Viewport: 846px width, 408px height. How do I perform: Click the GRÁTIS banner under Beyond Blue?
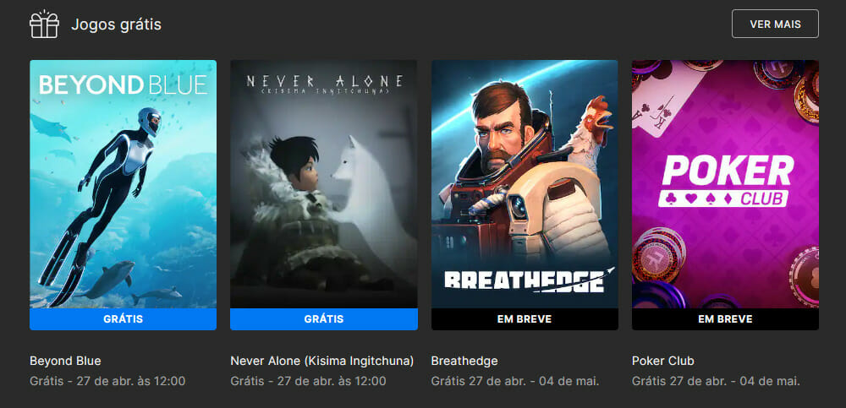coord(123,319)
